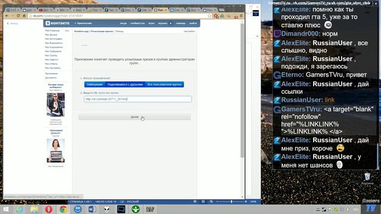This screenshot has height=214, width=381.
Task: Select 'Все пользователи группы' filter option
Action: 164,84
